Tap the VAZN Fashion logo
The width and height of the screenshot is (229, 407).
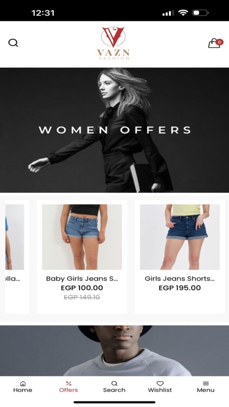click(113, 43)
